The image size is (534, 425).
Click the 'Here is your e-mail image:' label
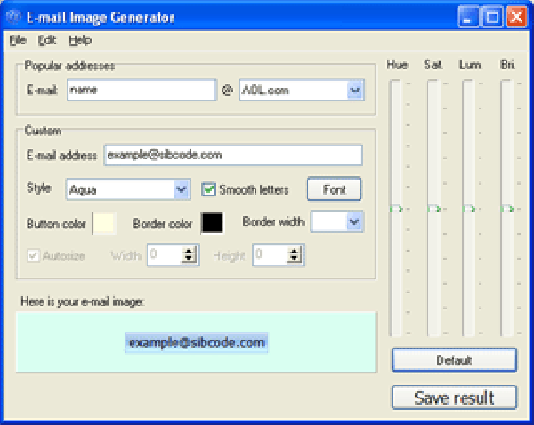pos(83,301)
